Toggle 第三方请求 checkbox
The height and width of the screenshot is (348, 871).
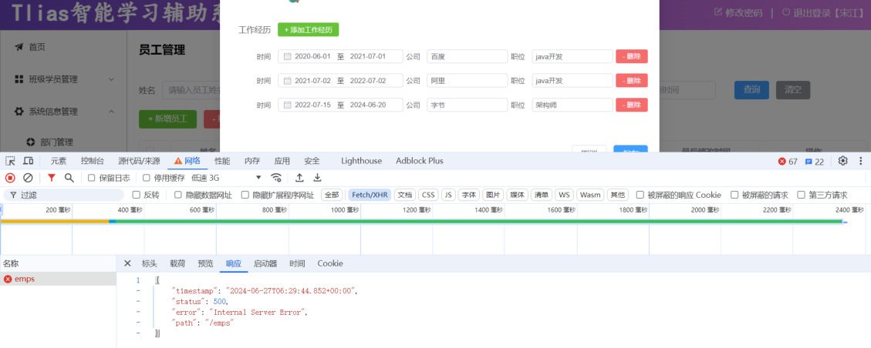801,195
